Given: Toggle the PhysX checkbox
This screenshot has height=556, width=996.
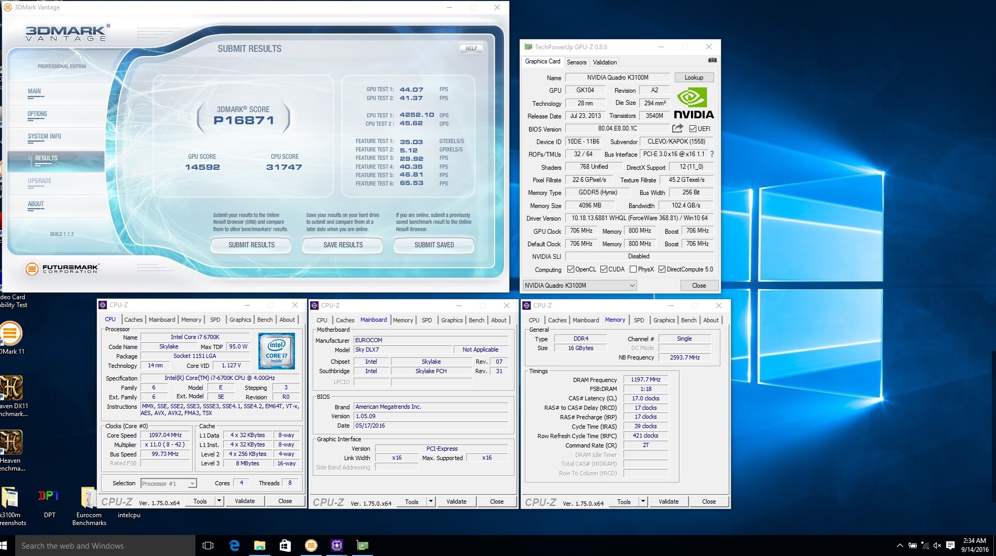Looking at the screenshot, I should pyautogui.click(x=633, y=269).
